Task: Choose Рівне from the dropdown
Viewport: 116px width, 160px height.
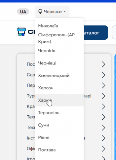Action: coord(59,137)
